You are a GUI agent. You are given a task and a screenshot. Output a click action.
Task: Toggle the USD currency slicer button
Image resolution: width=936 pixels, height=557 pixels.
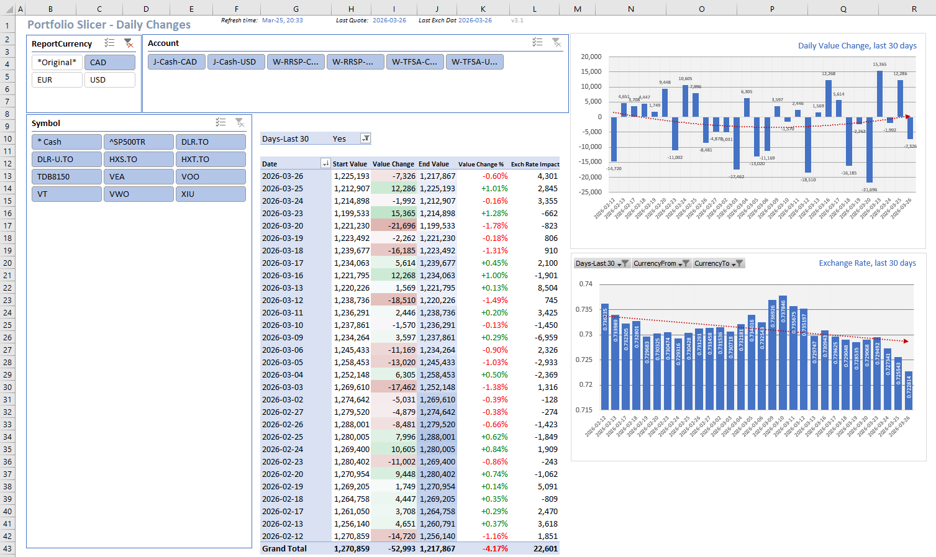110,80
